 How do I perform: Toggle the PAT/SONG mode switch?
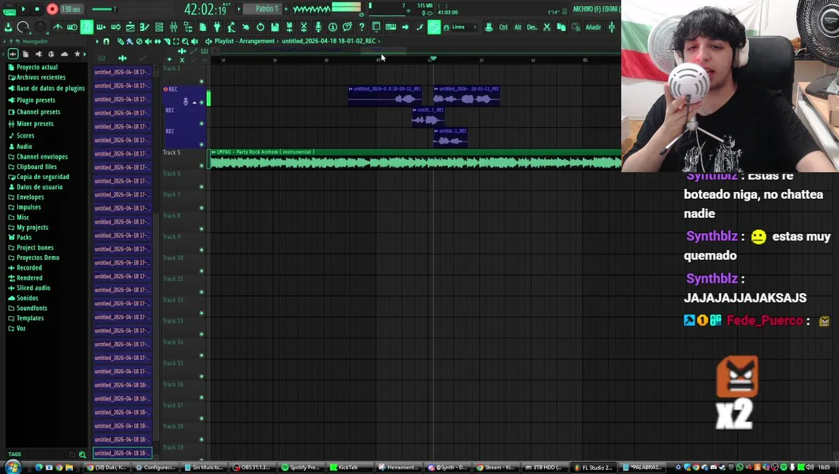(8, 9)
